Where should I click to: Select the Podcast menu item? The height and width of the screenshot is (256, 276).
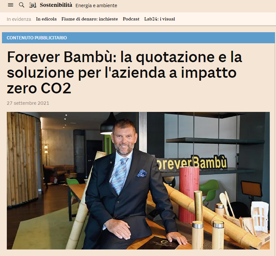point(131,19)
